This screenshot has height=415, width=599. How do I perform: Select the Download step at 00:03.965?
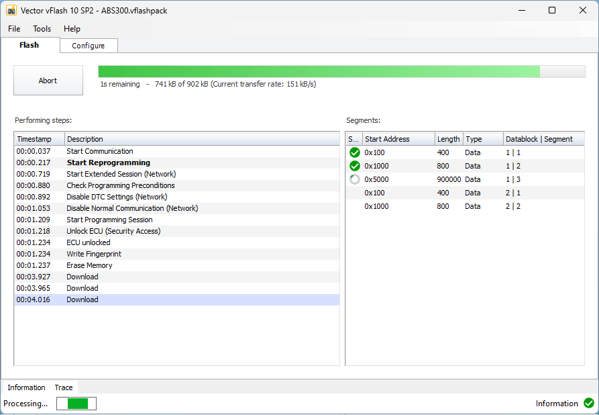[x=177, y=288]
